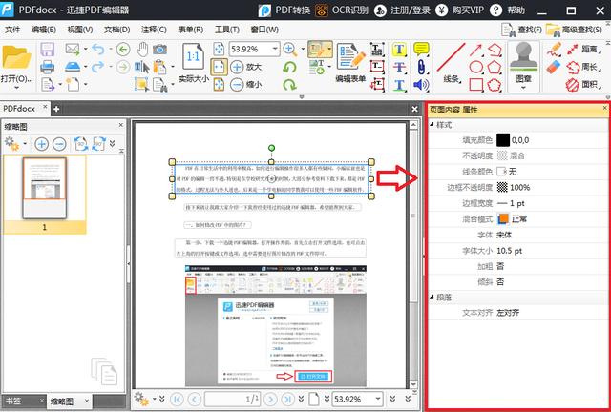The width and height of the screenshot is (611, 412).
Task: Click 帮助 help button
Action: [x=507, y=10]
